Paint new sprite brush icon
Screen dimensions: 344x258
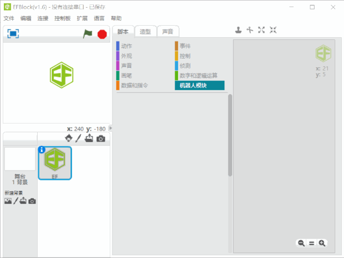(78, 138)
